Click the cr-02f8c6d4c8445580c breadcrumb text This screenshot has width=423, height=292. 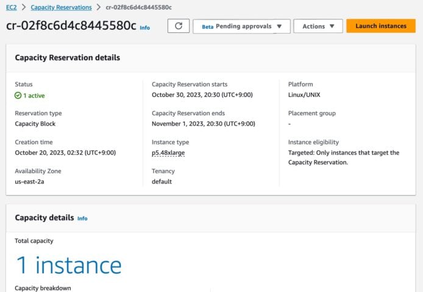point(138,7)
